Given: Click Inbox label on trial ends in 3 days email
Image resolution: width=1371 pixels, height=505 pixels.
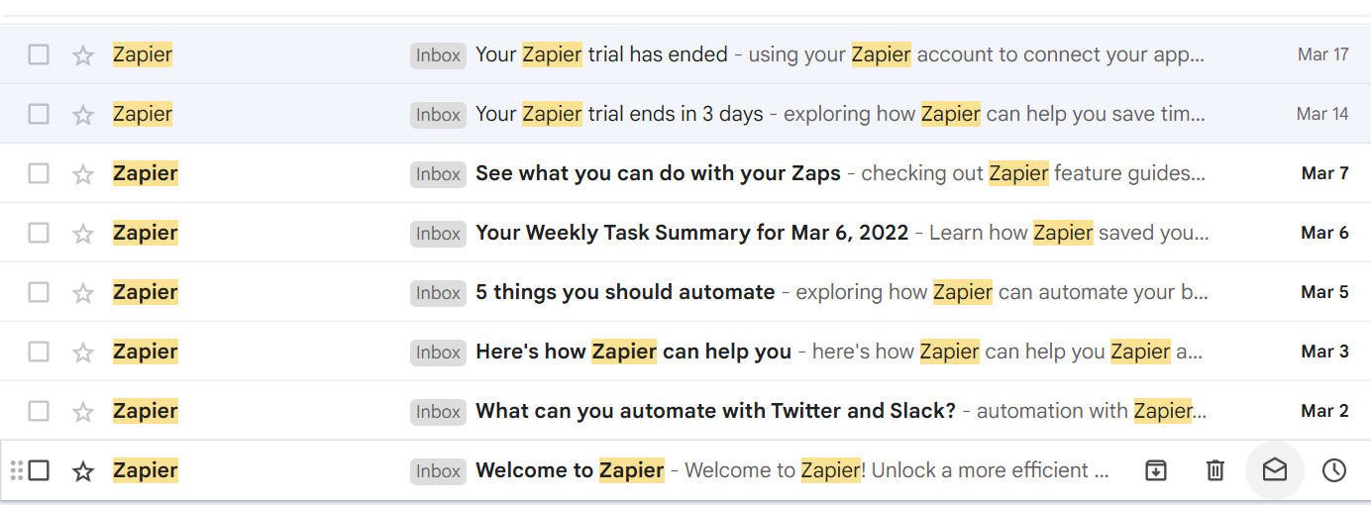Looking at the screenshot, I should (x=438, y=115).
